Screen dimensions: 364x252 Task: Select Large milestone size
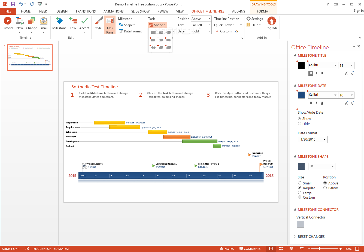[300, 193]
